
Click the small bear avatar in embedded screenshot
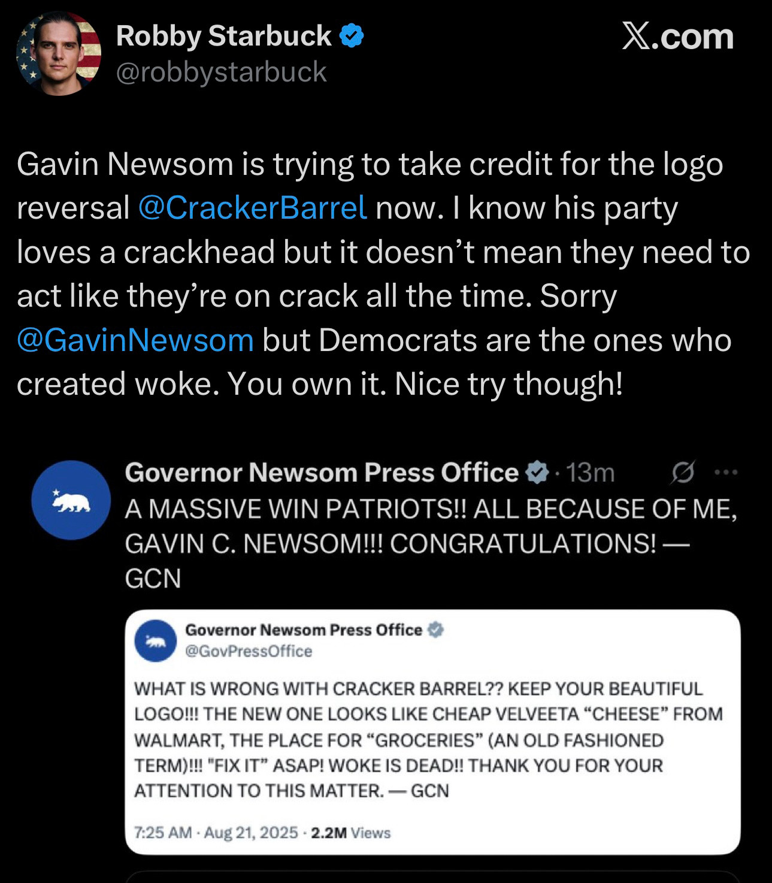(x=156, y=642)
